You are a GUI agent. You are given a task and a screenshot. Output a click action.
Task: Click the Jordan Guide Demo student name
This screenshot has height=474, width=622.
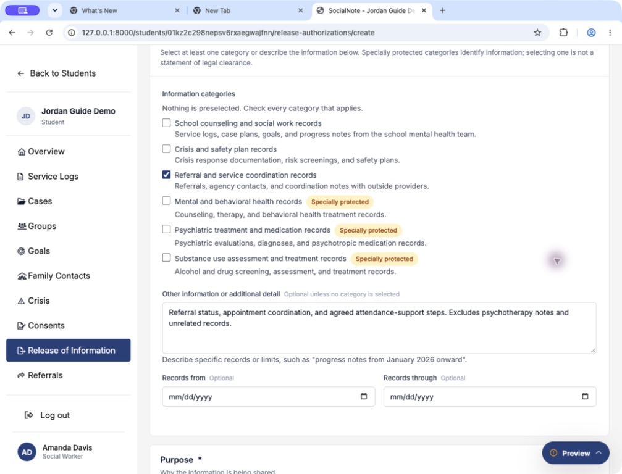pos(78,111)
